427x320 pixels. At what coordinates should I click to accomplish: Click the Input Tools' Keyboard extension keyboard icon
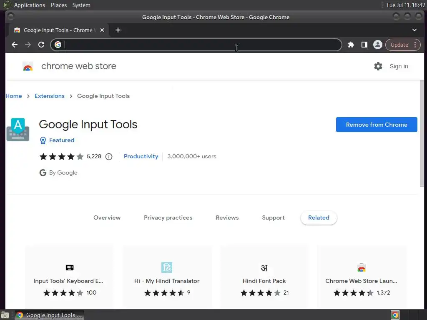(x=70, y=267)
